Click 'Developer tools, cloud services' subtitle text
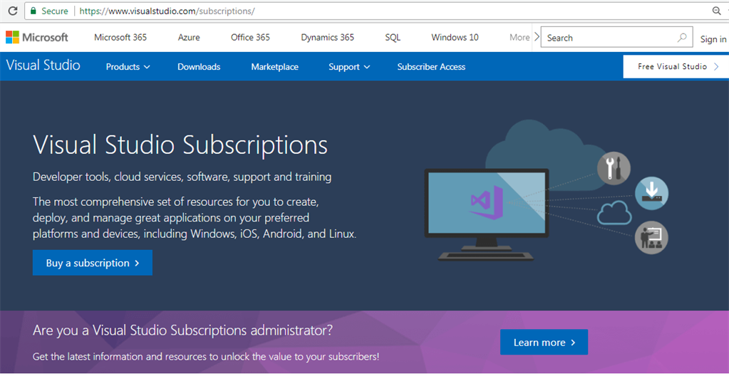The width and height of the screenshot is (729, 376). coord(182,177)
